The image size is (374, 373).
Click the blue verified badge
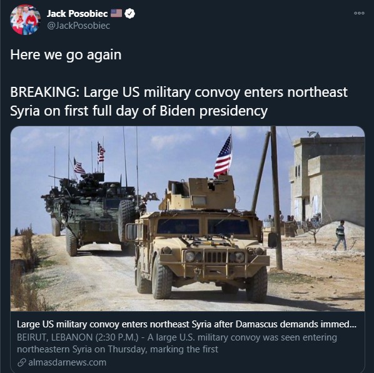[x=129, y=14]
